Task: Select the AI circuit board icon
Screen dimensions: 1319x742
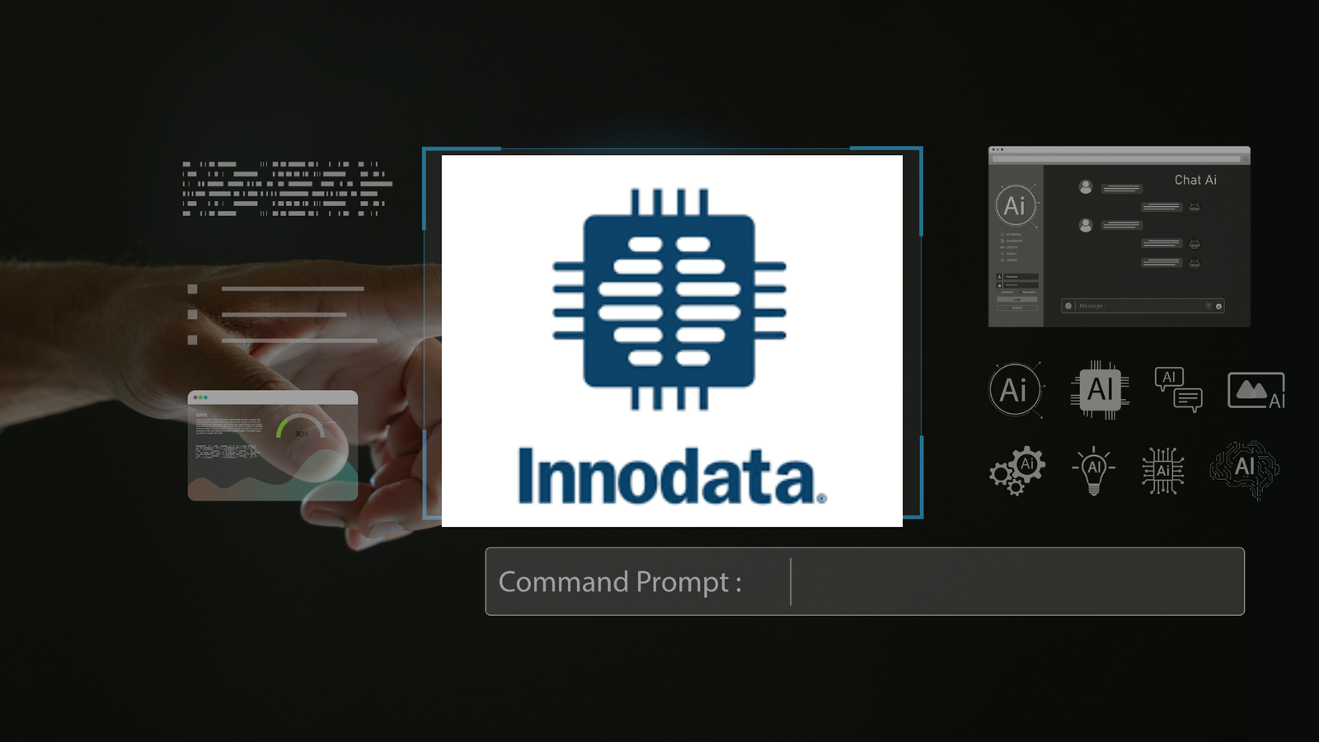Action: (x=1163, y=471)
